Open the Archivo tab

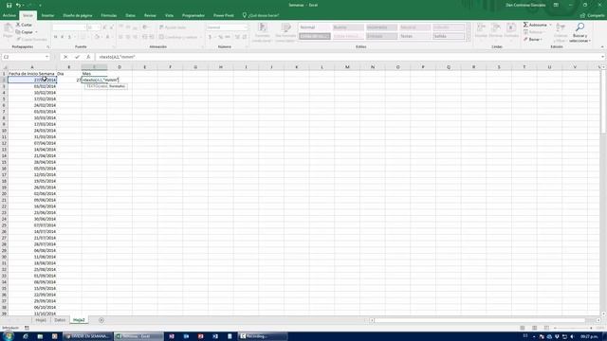[9, 15]
